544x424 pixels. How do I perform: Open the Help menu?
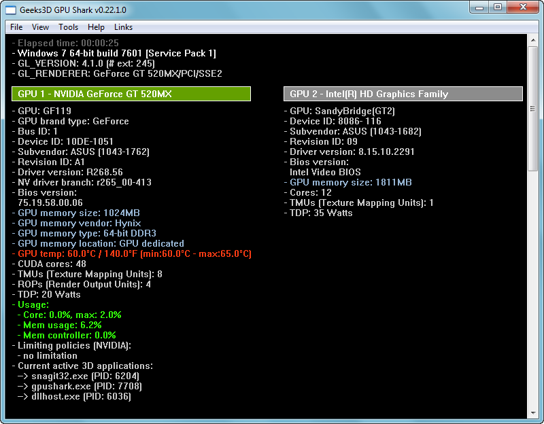tap(96, 27)
